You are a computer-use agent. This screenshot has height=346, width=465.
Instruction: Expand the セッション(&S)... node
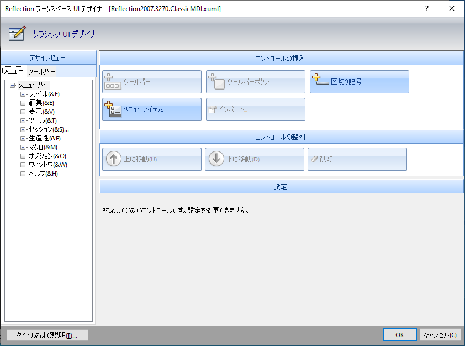(x=23, y=130)
